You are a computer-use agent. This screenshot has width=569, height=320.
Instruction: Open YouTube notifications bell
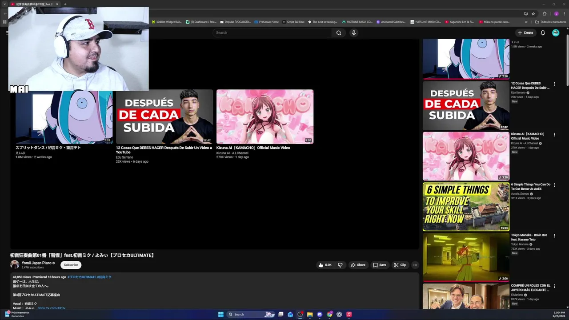[543, 32]
